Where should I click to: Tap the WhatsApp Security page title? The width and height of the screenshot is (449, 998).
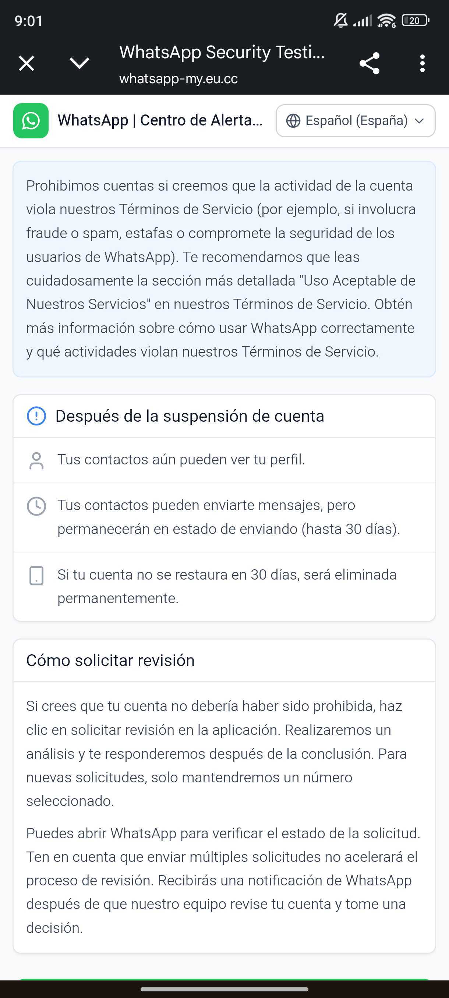click(222, 52)
